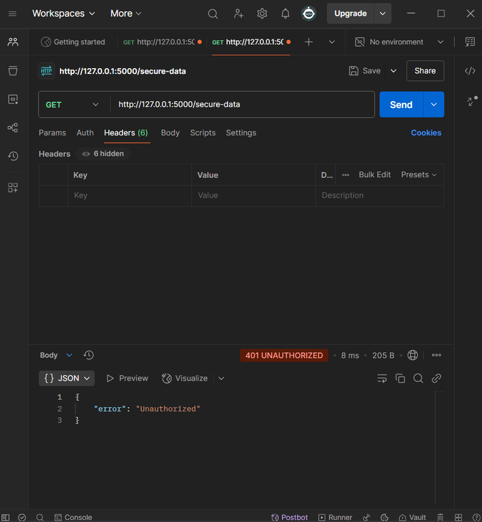Show the 6 hidden headers

pyautogui.click(x=103, y=154)
